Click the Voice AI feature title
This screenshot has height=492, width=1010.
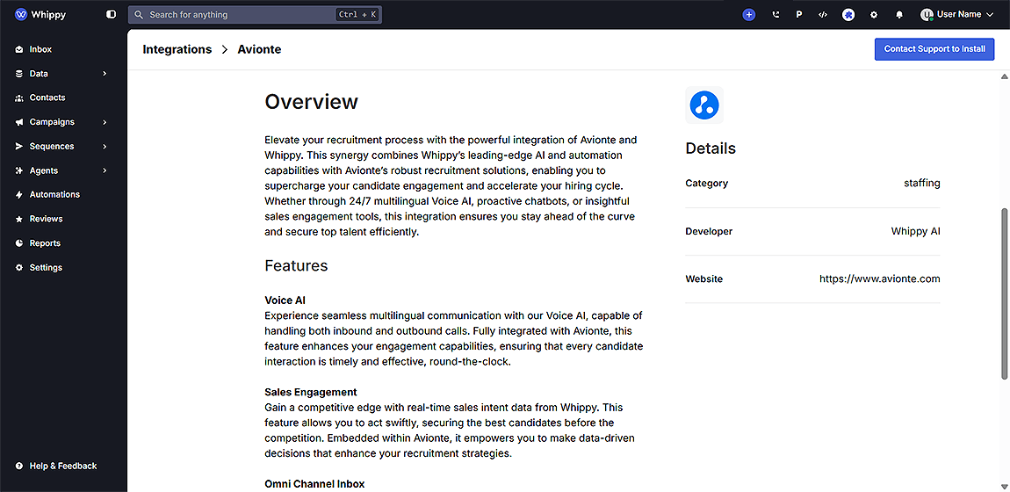(285, 300)
